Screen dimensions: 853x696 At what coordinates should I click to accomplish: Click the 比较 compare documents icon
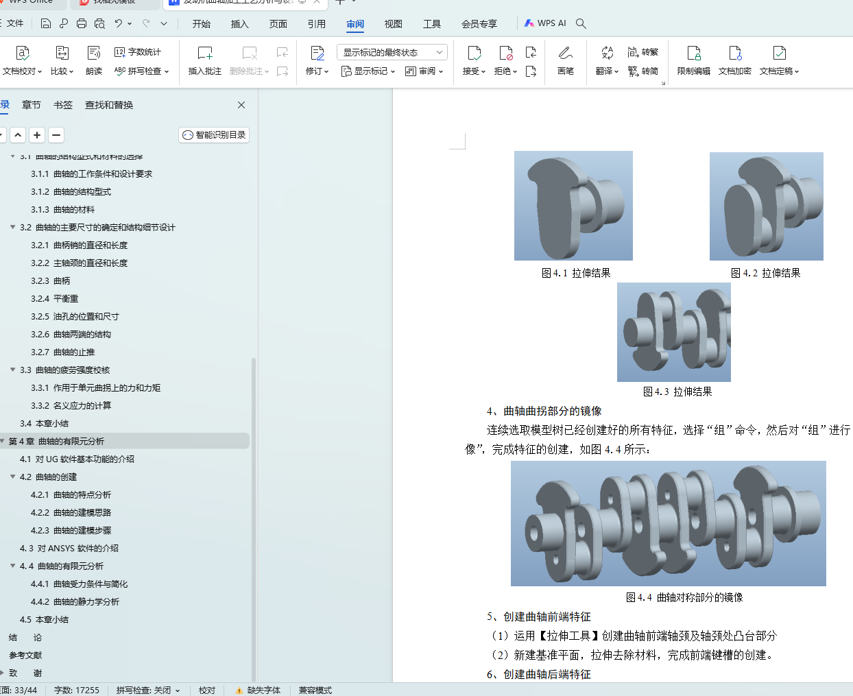click(62, 53)
